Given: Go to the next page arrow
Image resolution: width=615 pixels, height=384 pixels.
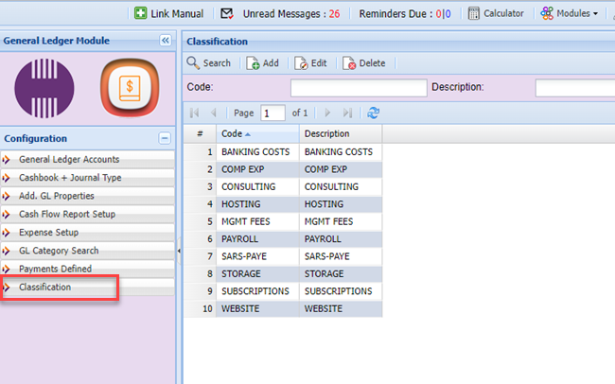Looking at the screenshot, I should [x=327, y=113].
